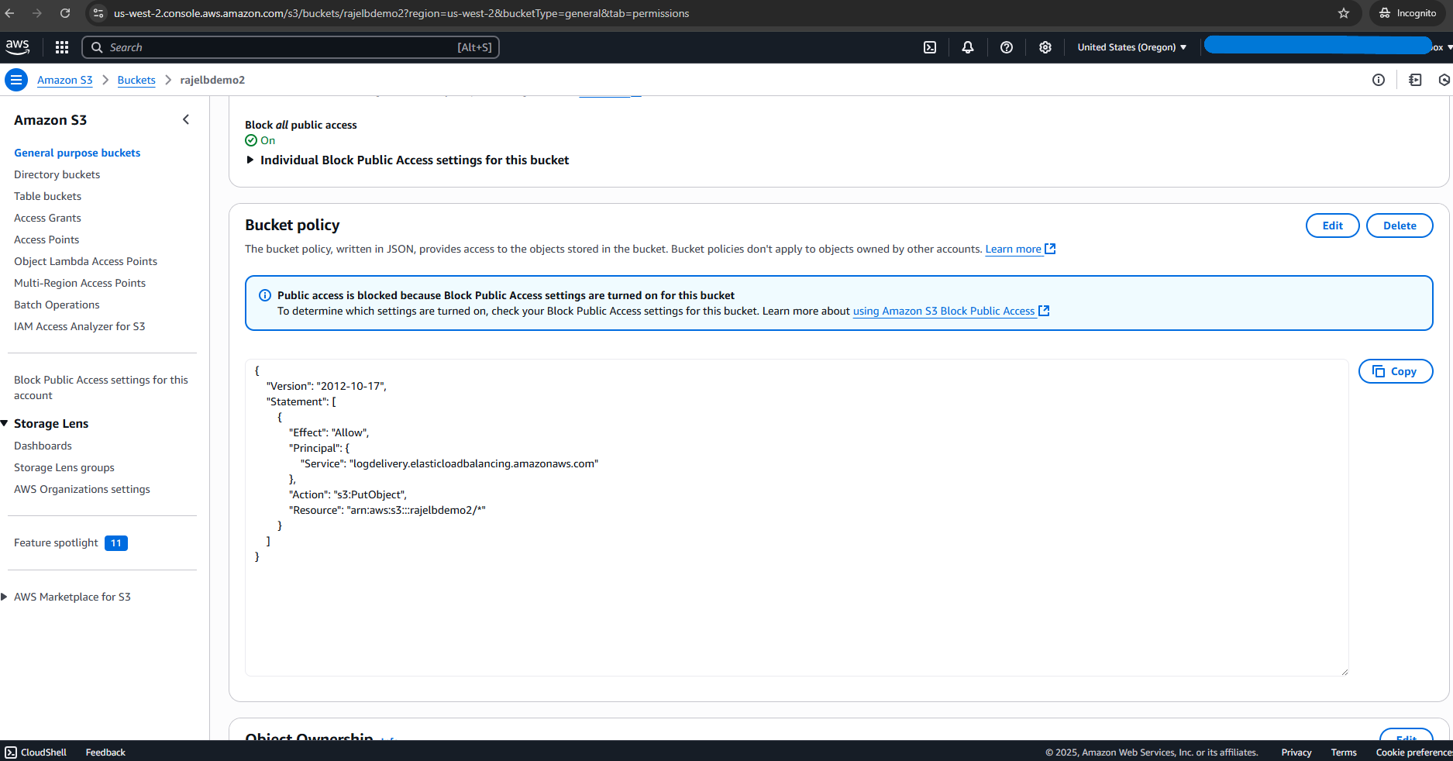Screen dimensions: 1453x761
Task: Go to IAM Access Analyzer for S3
Action: (x=79, y=326)
